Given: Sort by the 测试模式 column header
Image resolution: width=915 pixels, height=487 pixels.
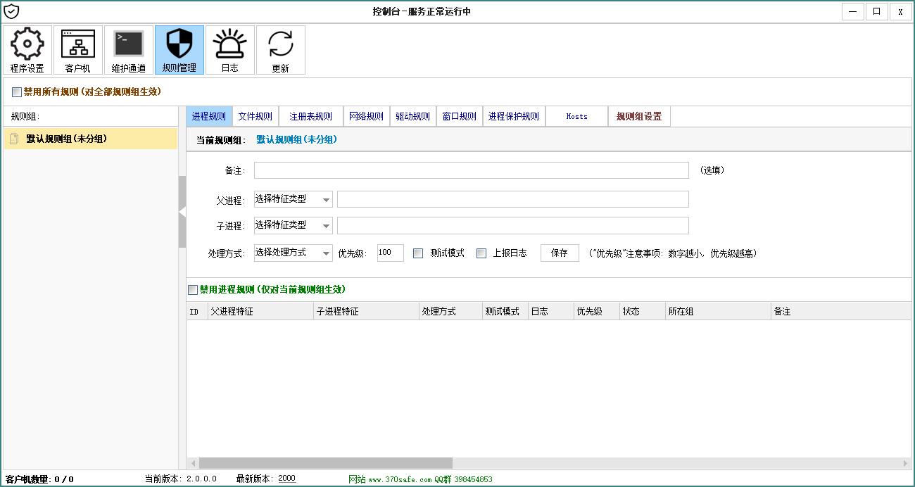Looking at the screenshot, I should click(505, 311).
